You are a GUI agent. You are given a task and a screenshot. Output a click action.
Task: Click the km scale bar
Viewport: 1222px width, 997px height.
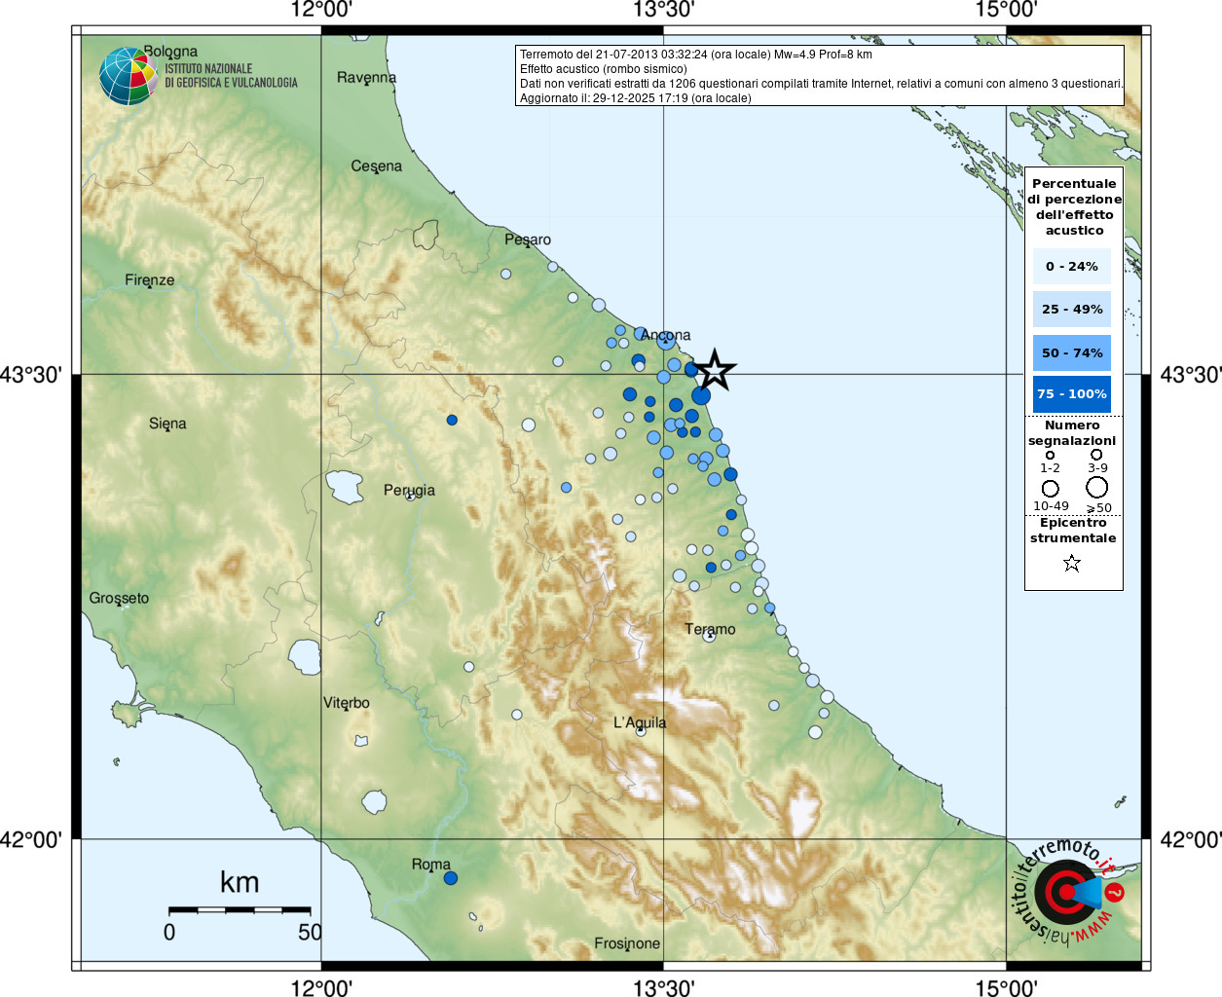click(x=240, y=910)
